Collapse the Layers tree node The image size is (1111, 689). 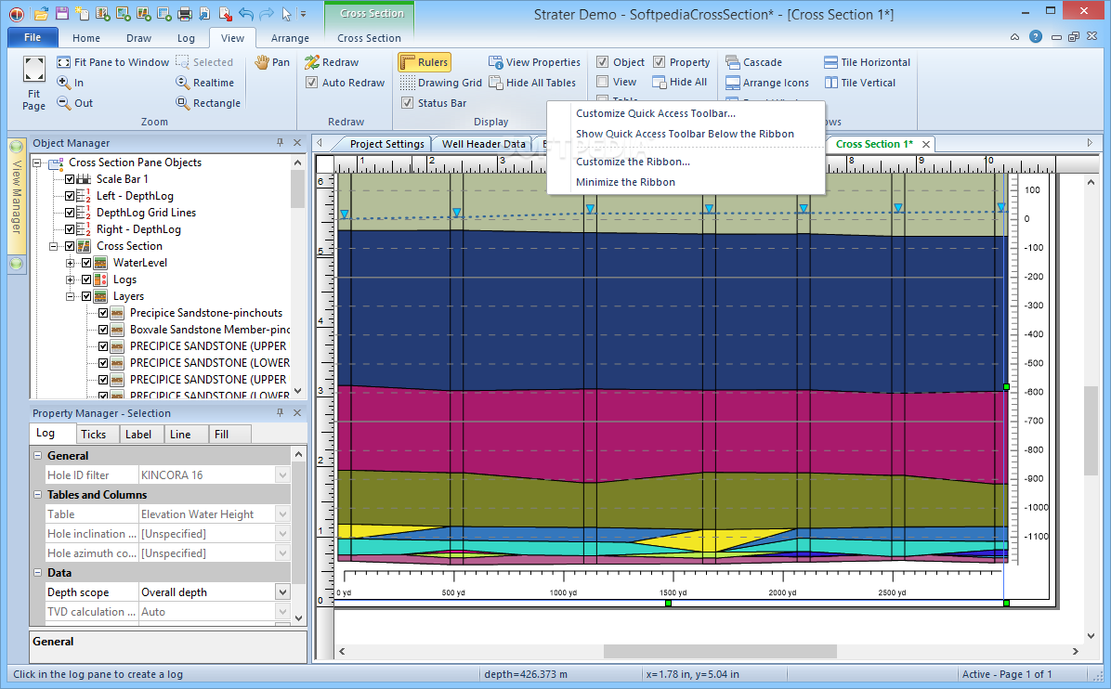click(70, 296)
